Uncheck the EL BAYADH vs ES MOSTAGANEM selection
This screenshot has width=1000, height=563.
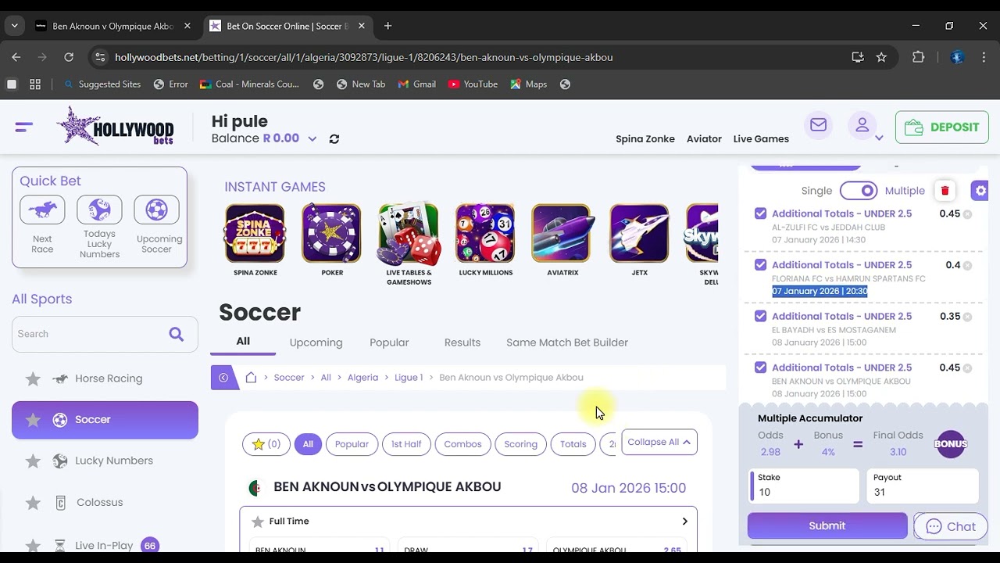tap(760, 316)
